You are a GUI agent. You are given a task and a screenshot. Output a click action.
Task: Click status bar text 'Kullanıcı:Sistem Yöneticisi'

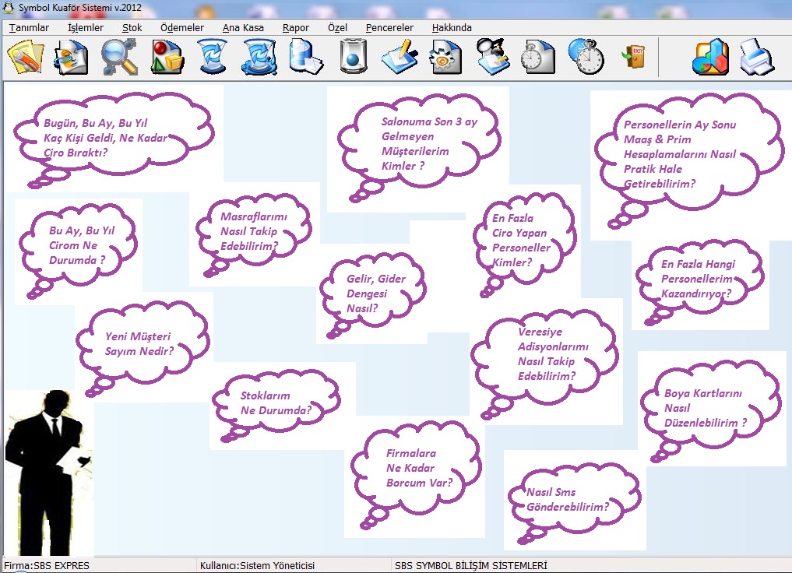tap(257, 566)
